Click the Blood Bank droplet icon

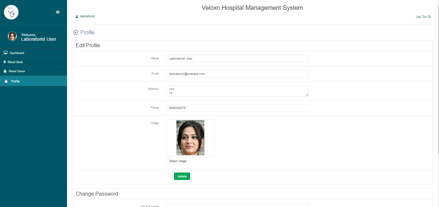click(x=5, y=62)
